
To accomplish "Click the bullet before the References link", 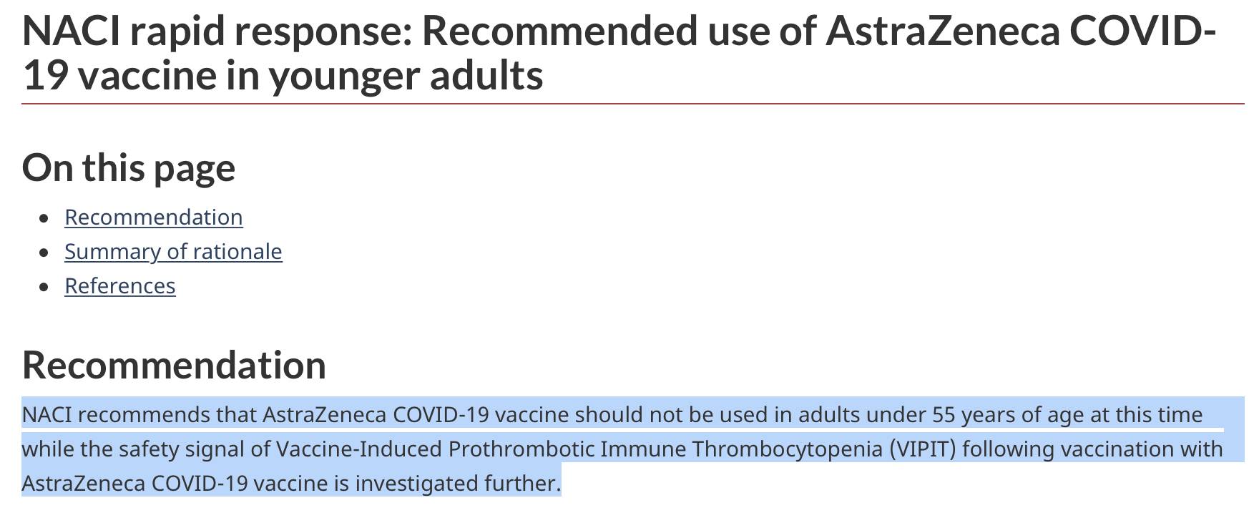I will coord(45,286).
